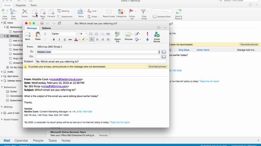The width and height of the screenshot is (261, 146).
Task: Click in the Cc field
Action: click(x=98, y=56)
